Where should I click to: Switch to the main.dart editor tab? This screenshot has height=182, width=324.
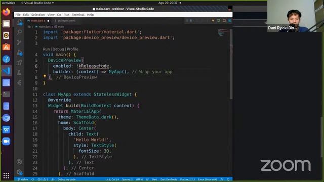(x=38, y=21)
